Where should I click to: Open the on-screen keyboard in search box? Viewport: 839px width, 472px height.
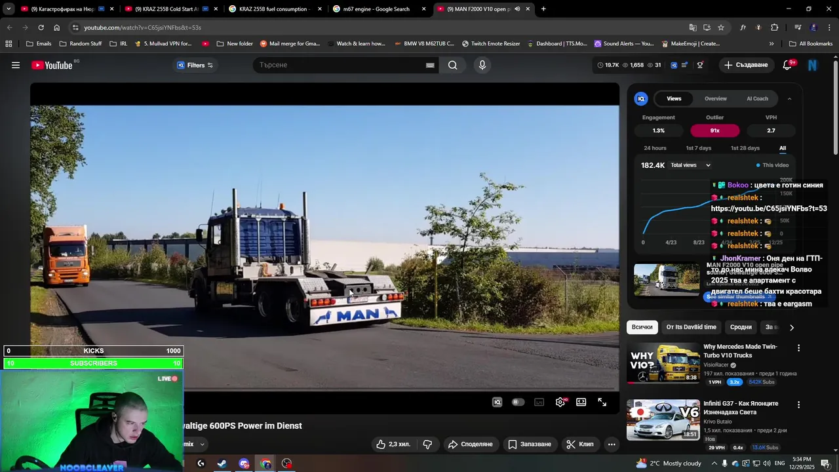[430, 65]
